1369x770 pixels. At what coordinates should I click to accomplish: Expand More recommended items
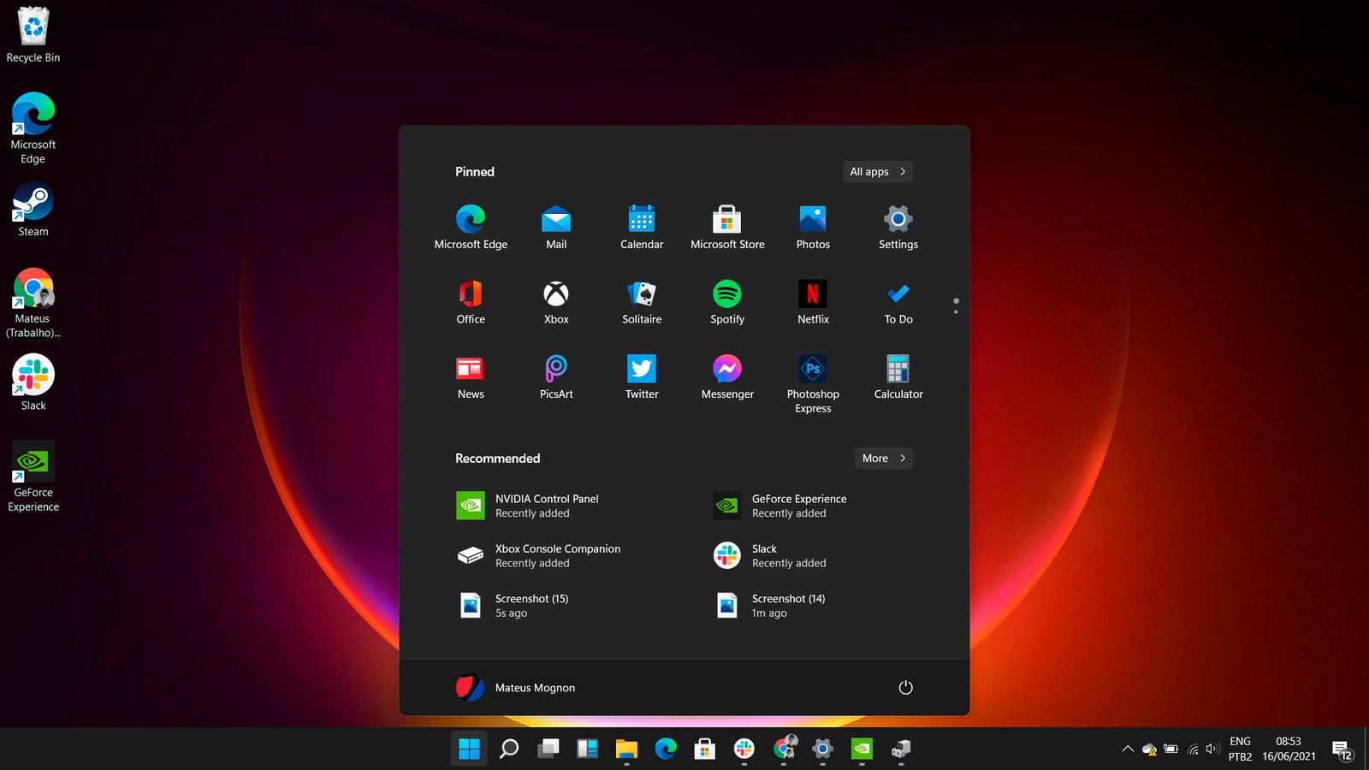[883, 459]
